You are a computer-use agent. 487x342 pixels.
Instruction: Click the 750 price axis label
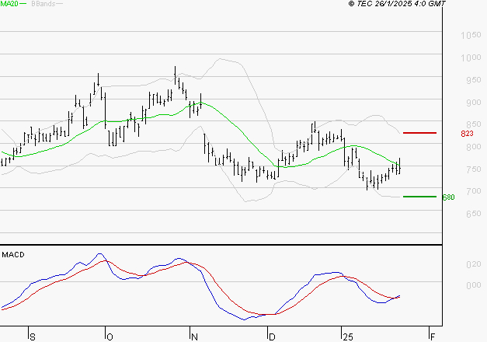(473, 169)
